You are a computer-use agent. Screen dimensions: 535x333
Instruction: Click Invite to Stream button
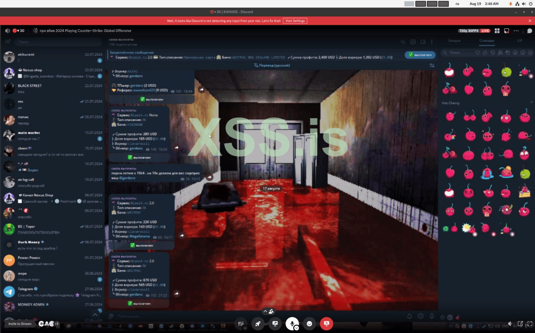point(20,324)
